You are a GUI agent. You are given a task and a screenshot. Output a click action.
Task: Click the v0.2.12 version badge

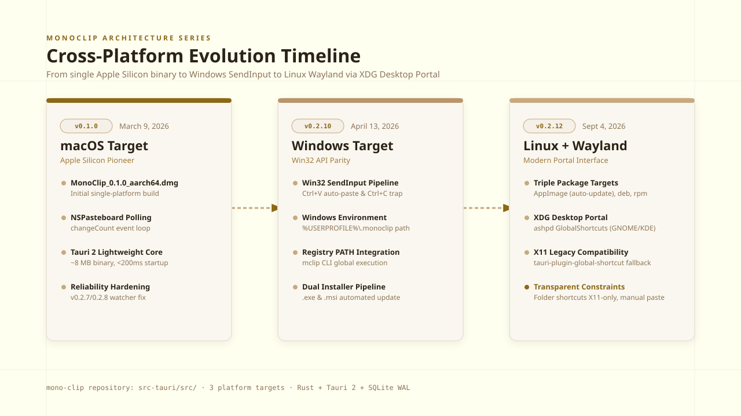pyautogui.click(x=549, y=126)
